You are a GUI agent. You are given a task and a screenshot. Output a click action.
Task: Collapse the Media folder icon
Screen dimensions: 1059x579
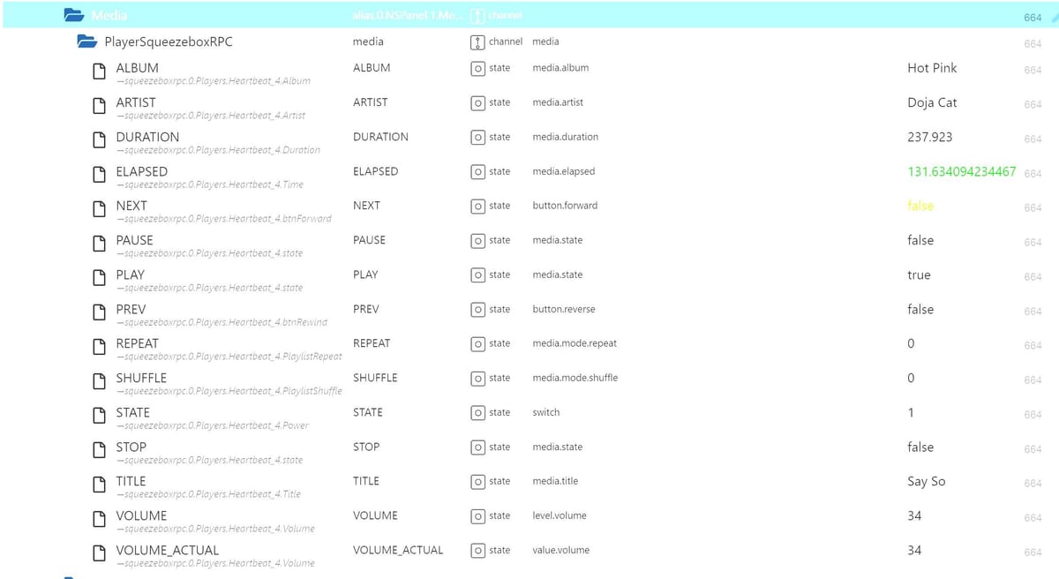(74, 15)
